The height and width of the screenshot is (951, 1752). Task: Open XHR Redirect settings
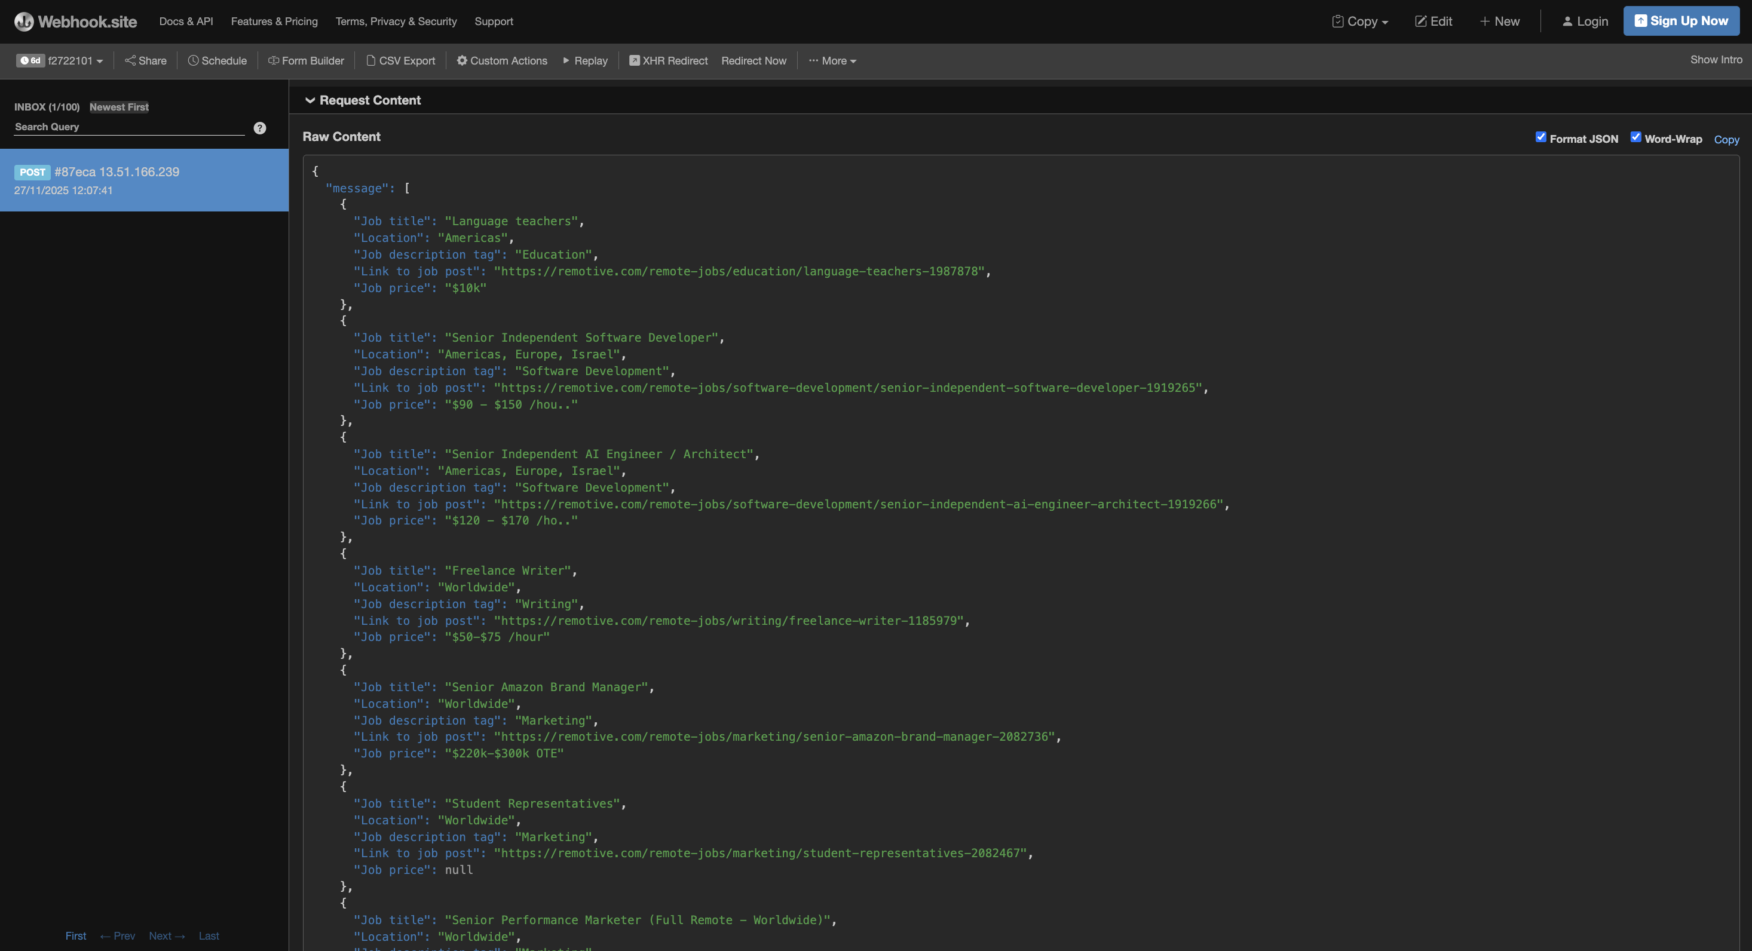(x=668, y=60)
